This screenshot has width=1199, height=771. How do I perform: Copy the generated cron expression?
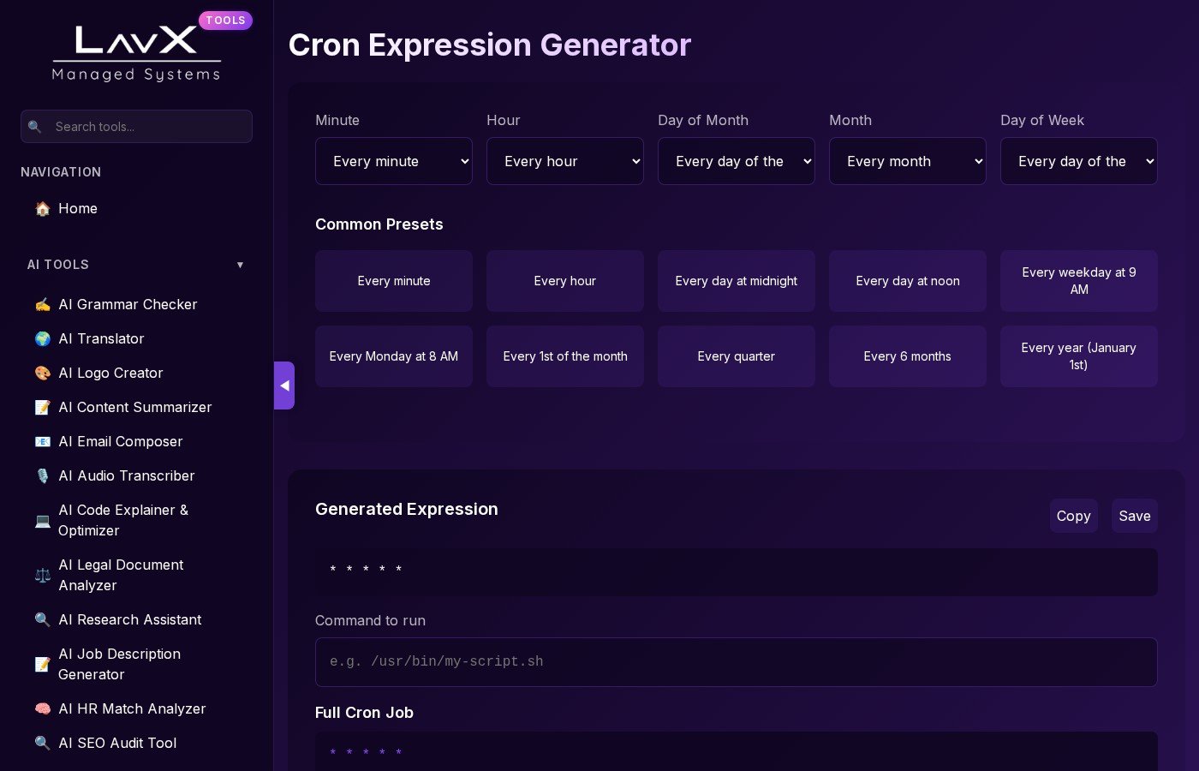[1073, 516]
